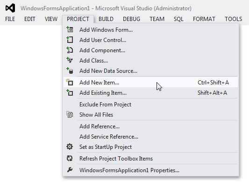Close the open PROJECT menu
The height and width of the screenshot is (182, 249).
[x=78, y=19]
